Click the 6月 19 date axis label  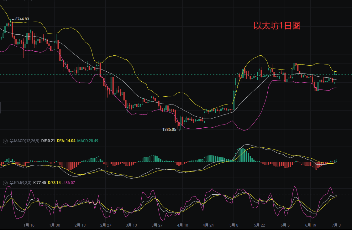pyautogui.click(x=311, y=225)
